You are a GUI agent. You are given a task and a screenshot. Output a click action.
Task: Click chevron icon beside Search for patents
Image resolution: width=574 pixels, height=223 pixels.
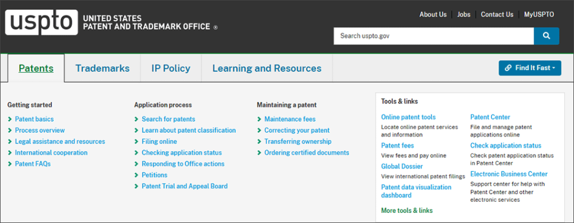(x=137, y=119)
